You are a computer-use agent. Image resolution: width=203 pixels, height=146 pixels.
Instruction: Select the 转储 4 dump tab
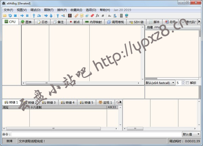pyautogui.click(x=68, y=103)
